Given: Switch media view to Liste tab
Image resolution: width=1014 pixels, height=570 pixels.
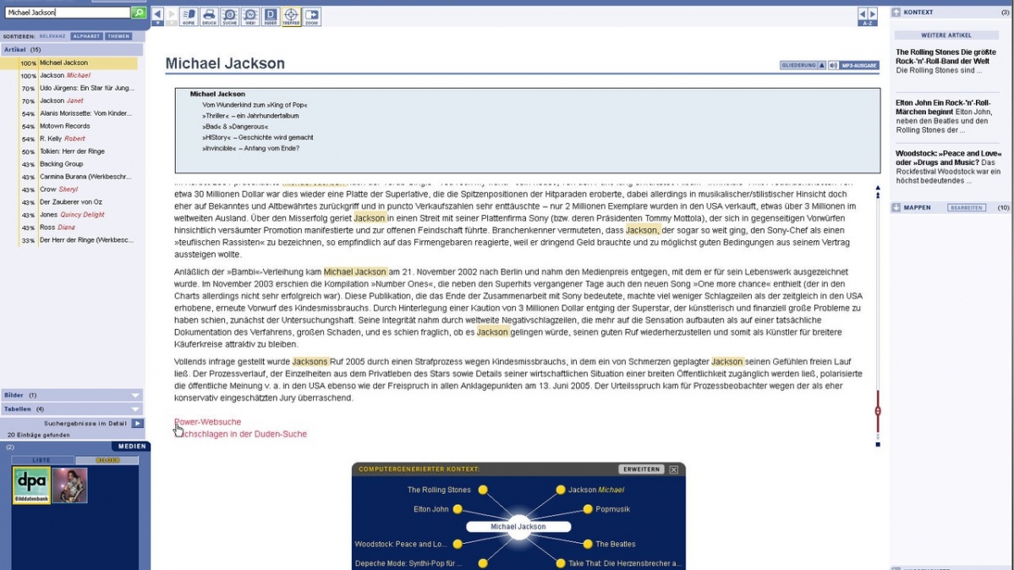Looking at the screenshot, I should (42, 461).
